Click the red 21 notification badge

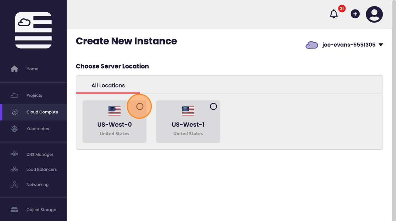pyautogui.click(x=342, y=8)
